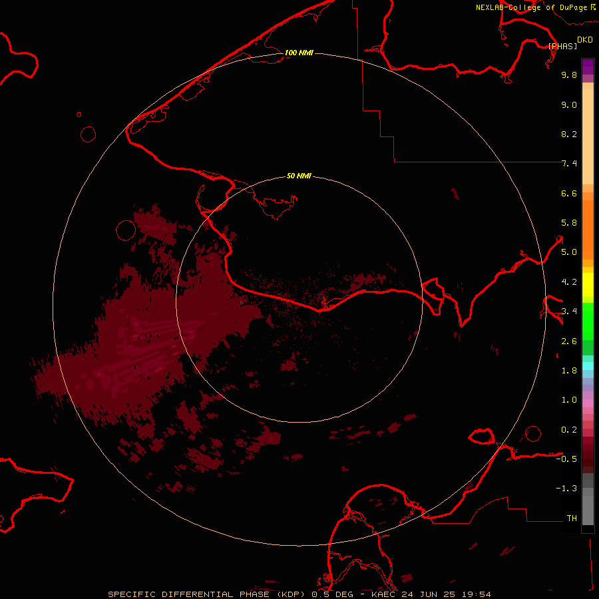The image size is (599, 599).
Task: Click the 2.6 value on the color scale
Action: (569, 341)
